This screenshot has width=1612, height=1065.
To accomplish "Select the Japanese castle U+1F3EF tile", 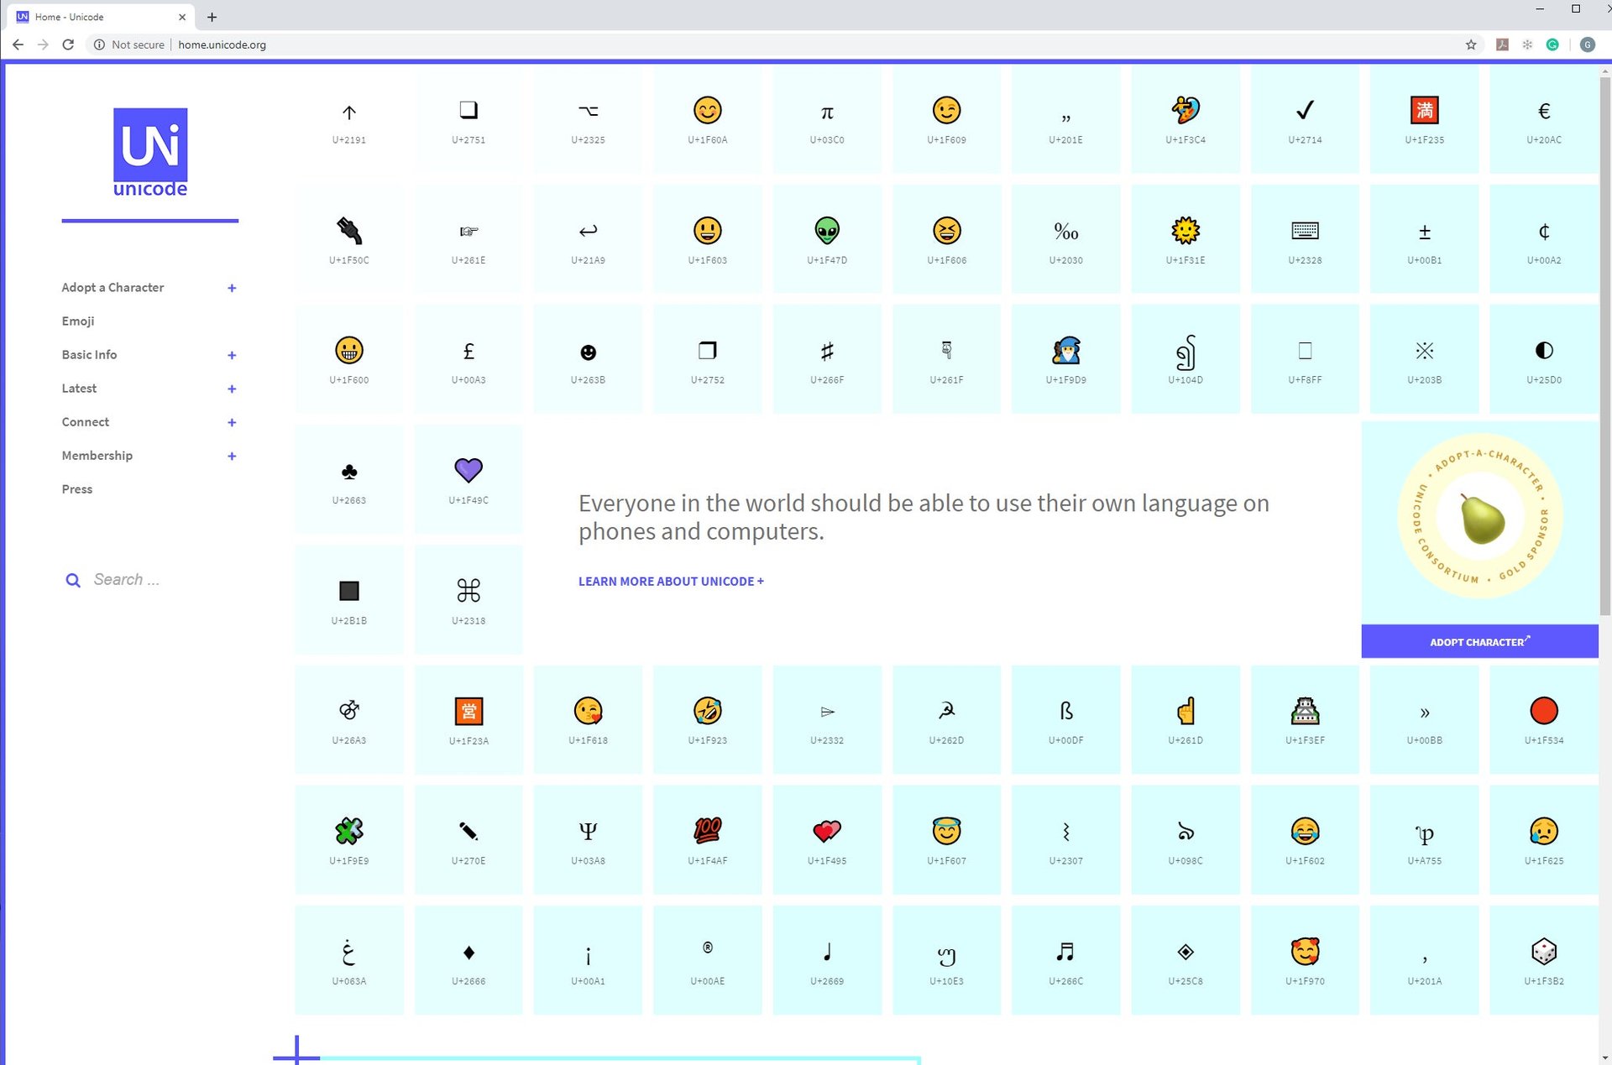I will coord(1305,720).
